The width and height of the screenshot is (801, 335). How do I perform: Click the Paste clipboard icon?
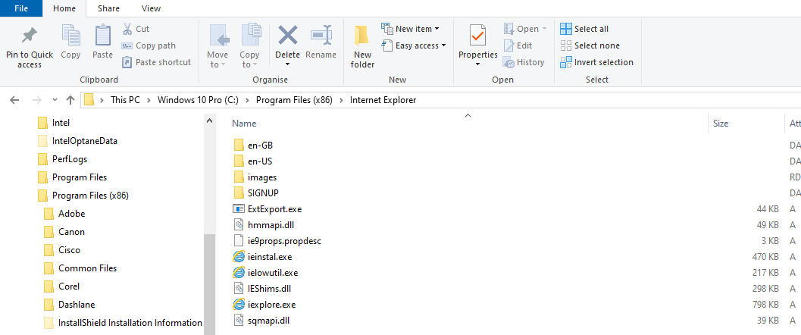tap(102, 35)
